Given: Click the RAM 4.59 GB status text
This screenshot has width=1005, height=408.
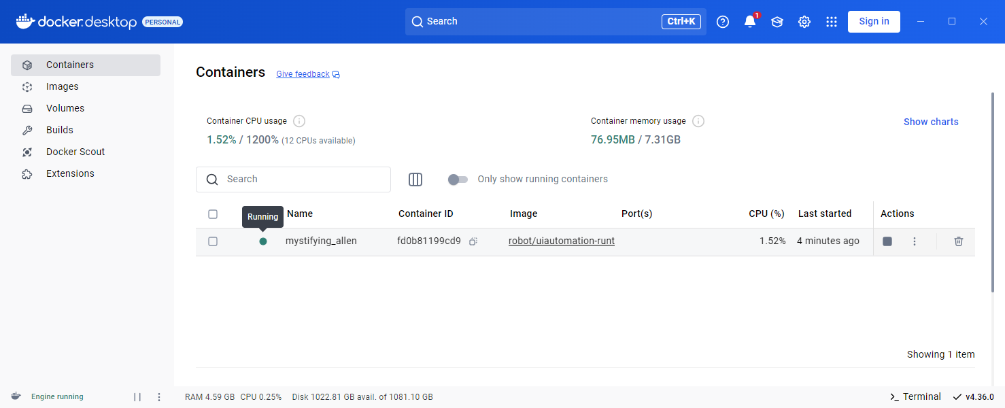Looking at the screenshot, I should tap(210, 397).
